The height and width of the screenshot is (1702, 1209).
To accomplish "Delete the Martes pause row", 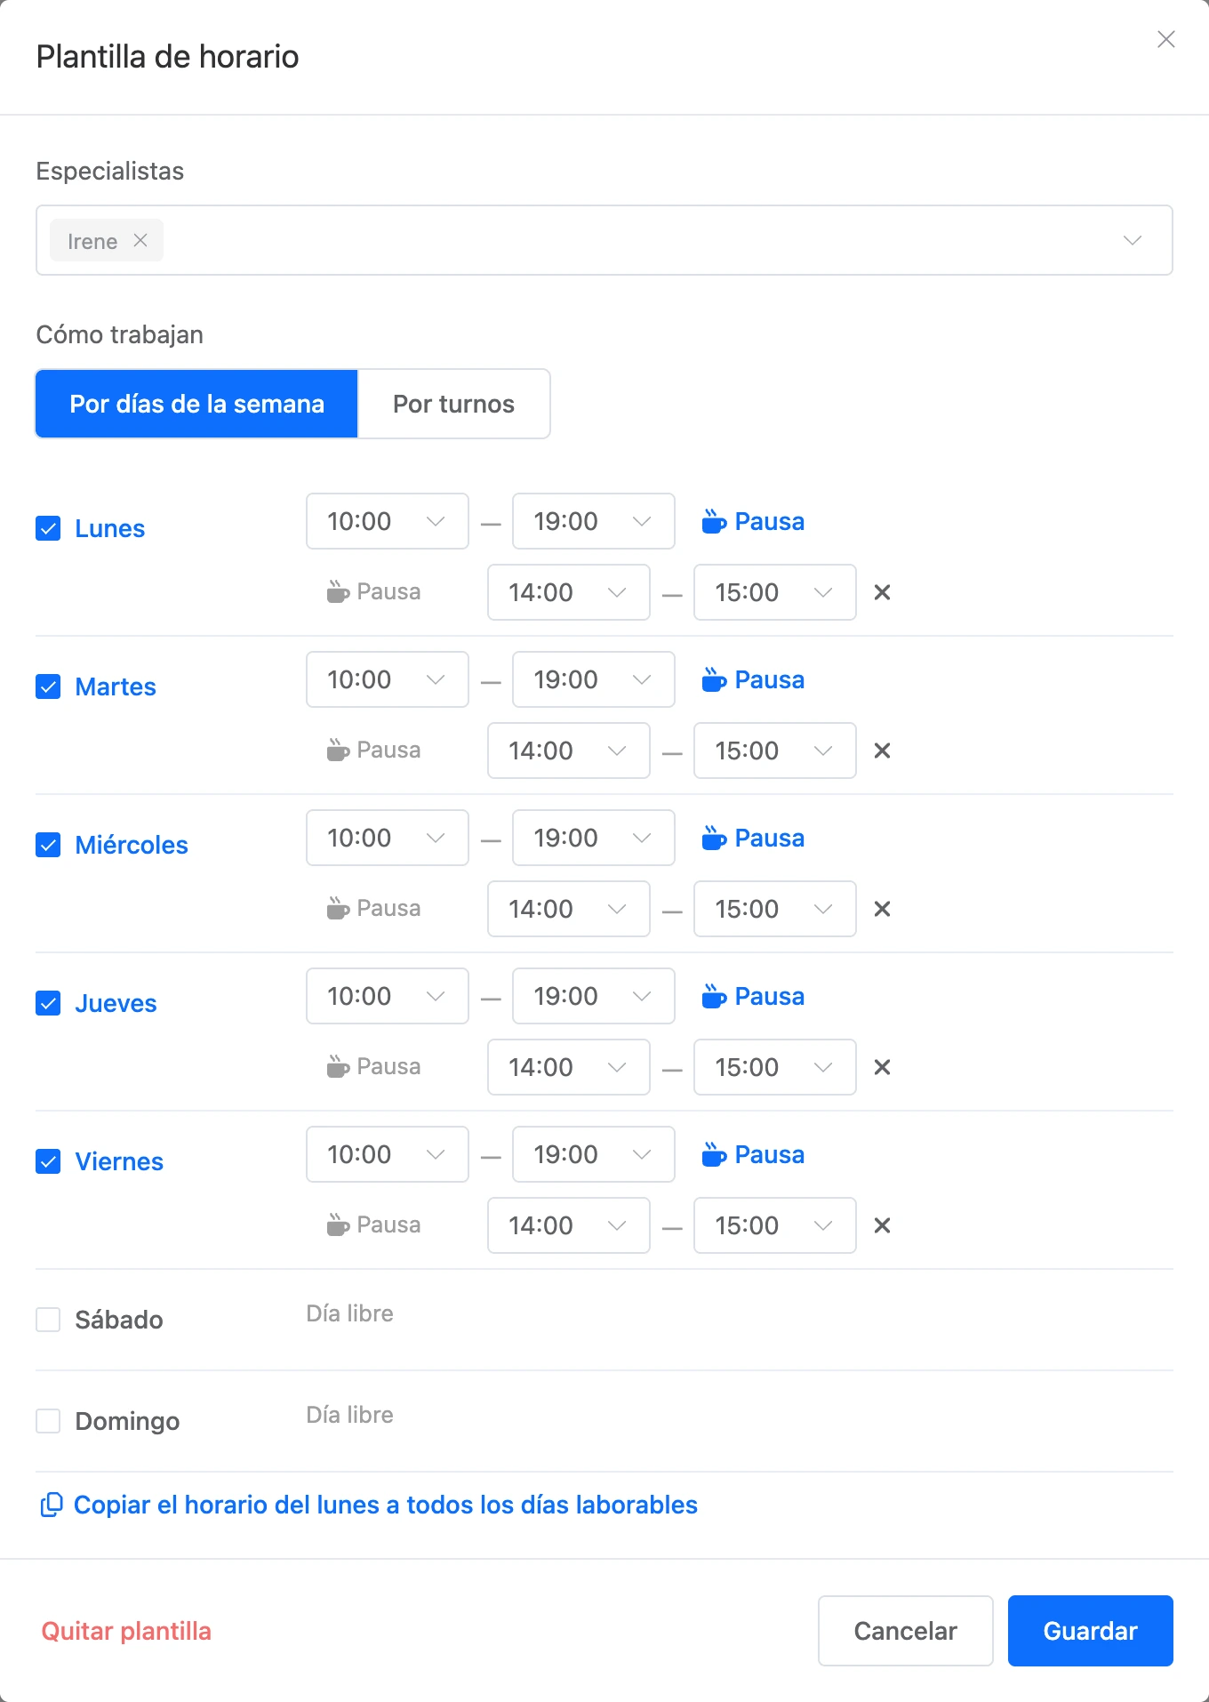I will [882, 751].
